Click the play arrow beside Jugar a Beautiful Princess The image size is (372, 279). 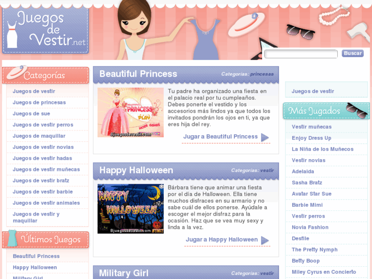[x=265, y=137]
